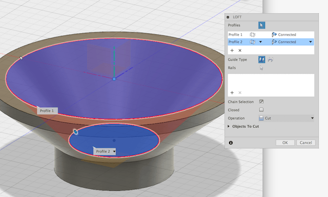
Task: Open the Profile 2 end condition dropdown arrow
Action: coord(260,42)
